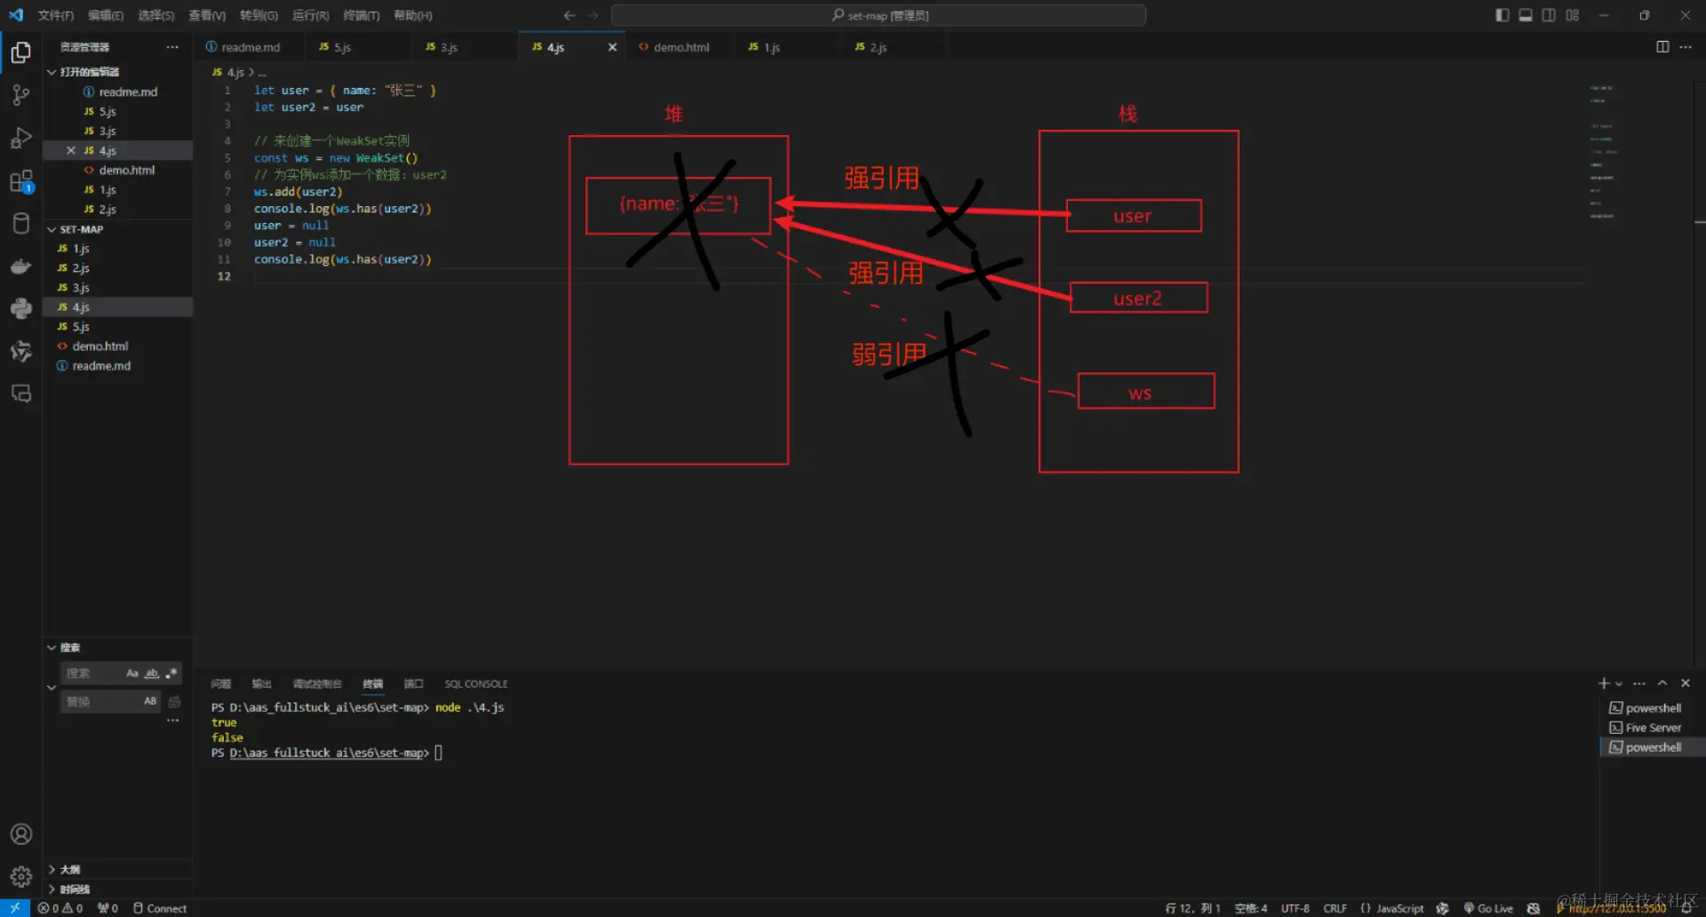This screenshot has width=1706, height=917.
Task: Open the Run and Debug view
Action: point(21,138)
